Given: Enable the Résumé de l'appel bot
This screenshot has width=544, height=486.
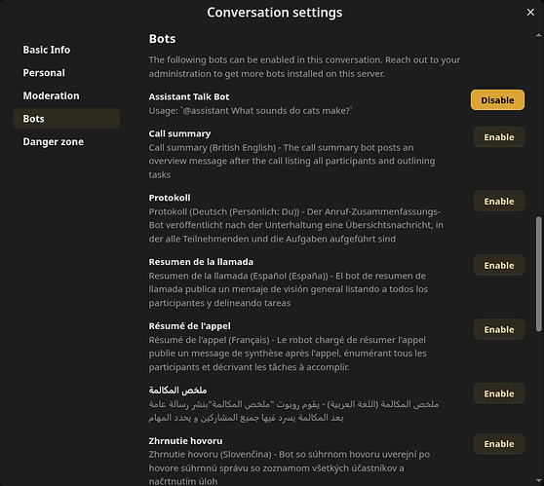Looking at the screenshot, I should [x=499, y=329].
